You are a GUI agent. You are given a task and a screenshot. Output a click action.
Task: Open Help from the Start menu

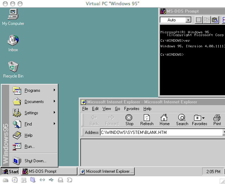pos(34,135)
